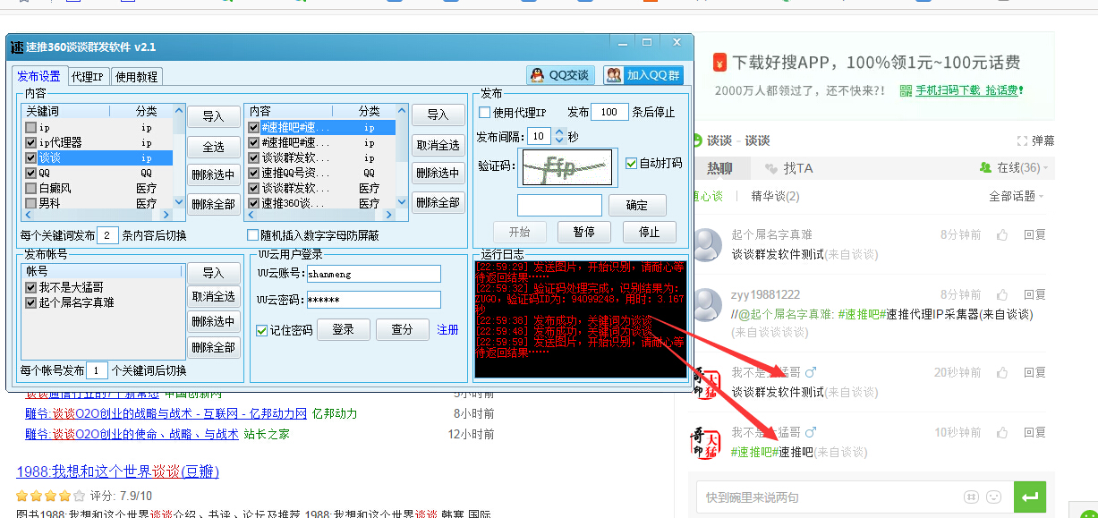Viewport: 1098px width, 518px height.
Task: Click 删除全部 beside the account list
Action: 213,347
